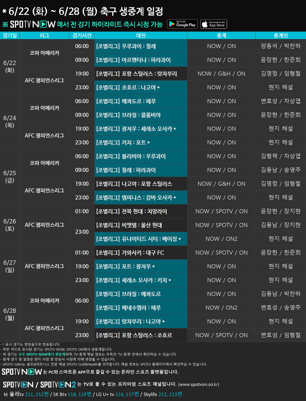Click Skylife 212, 213번 channel info

163,394
